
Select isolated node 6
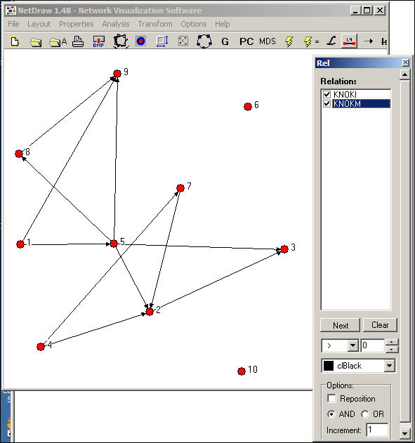click(248, 107)
